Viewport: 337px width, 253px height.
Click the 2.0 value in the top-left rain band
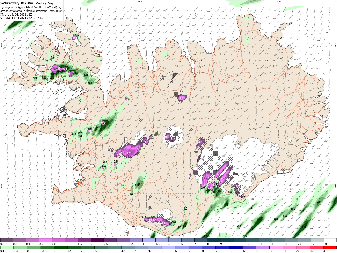tap(13, 24)
